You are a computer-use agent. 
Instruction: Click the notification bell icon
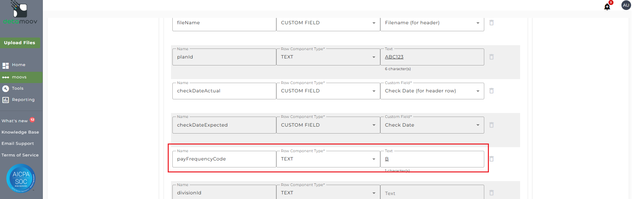pyautogui.click(x=607, y=7)
